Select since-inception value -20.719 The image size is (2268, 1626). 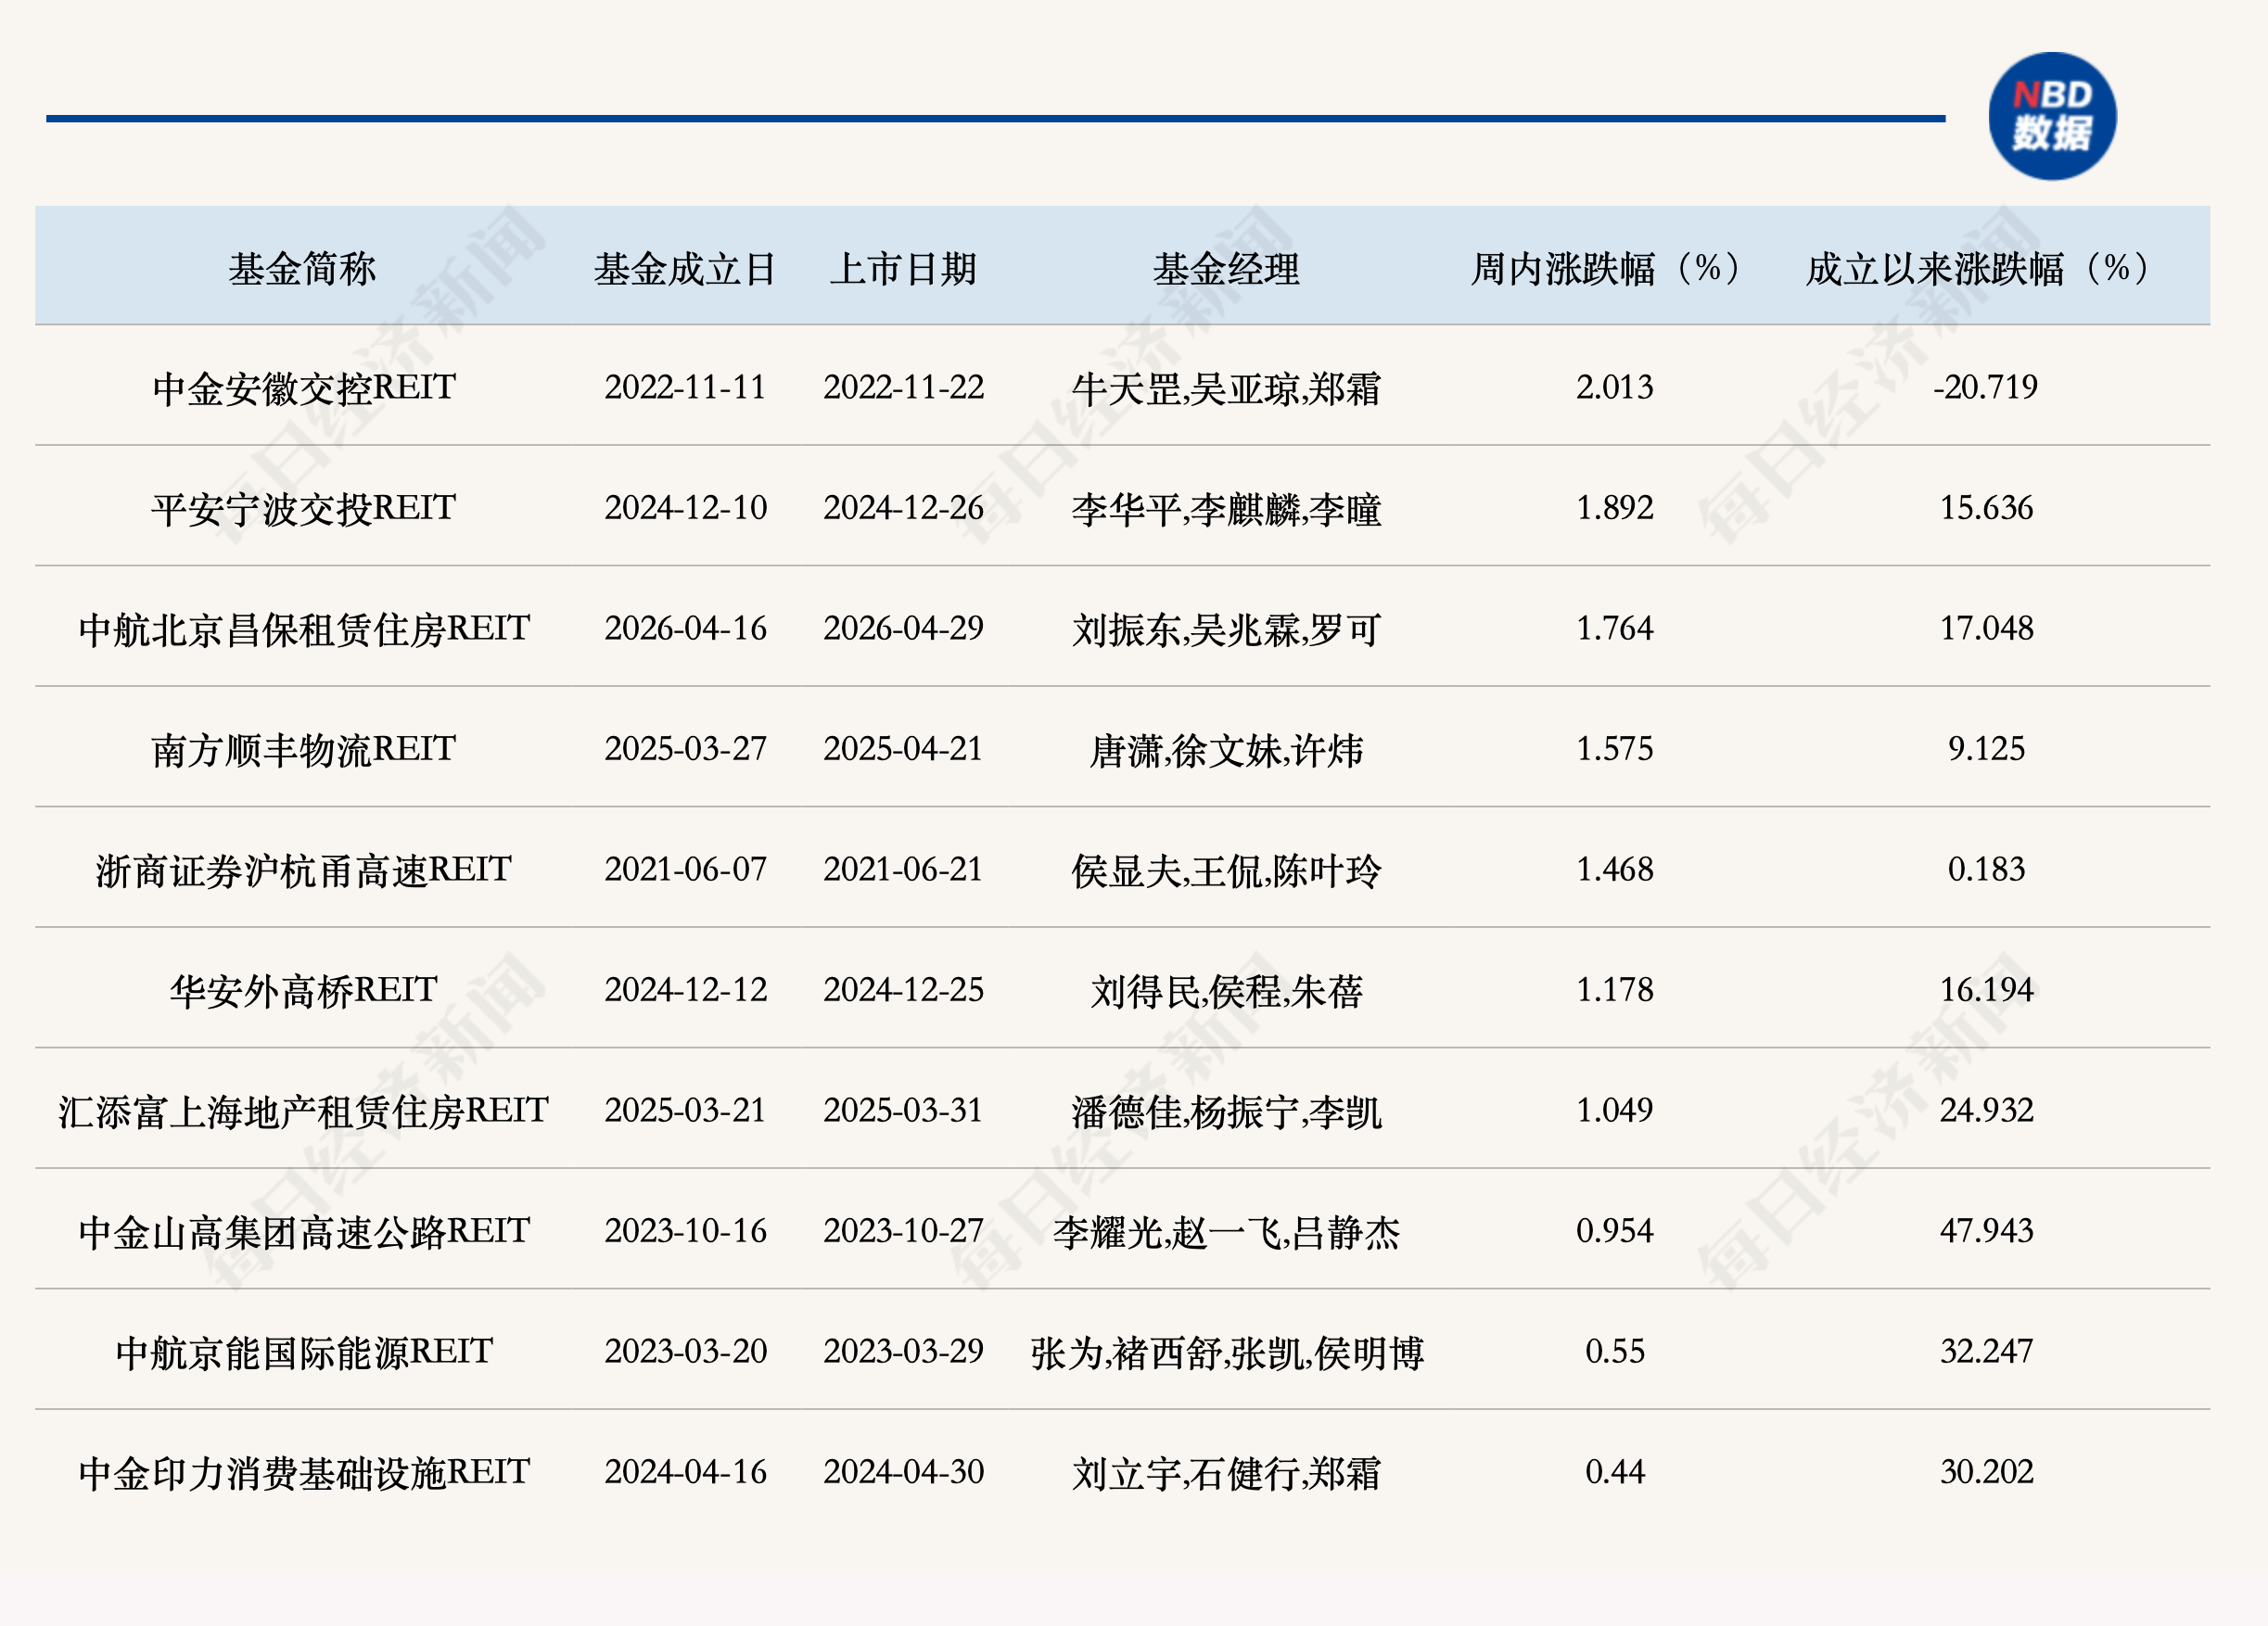(1986, 387)
